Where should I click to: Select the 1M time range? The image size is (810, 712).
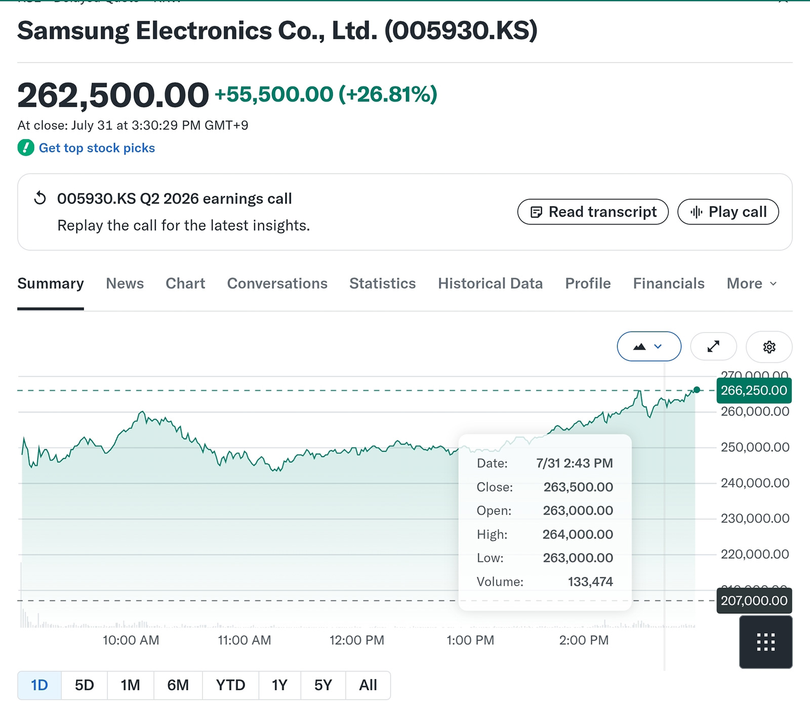131,685
